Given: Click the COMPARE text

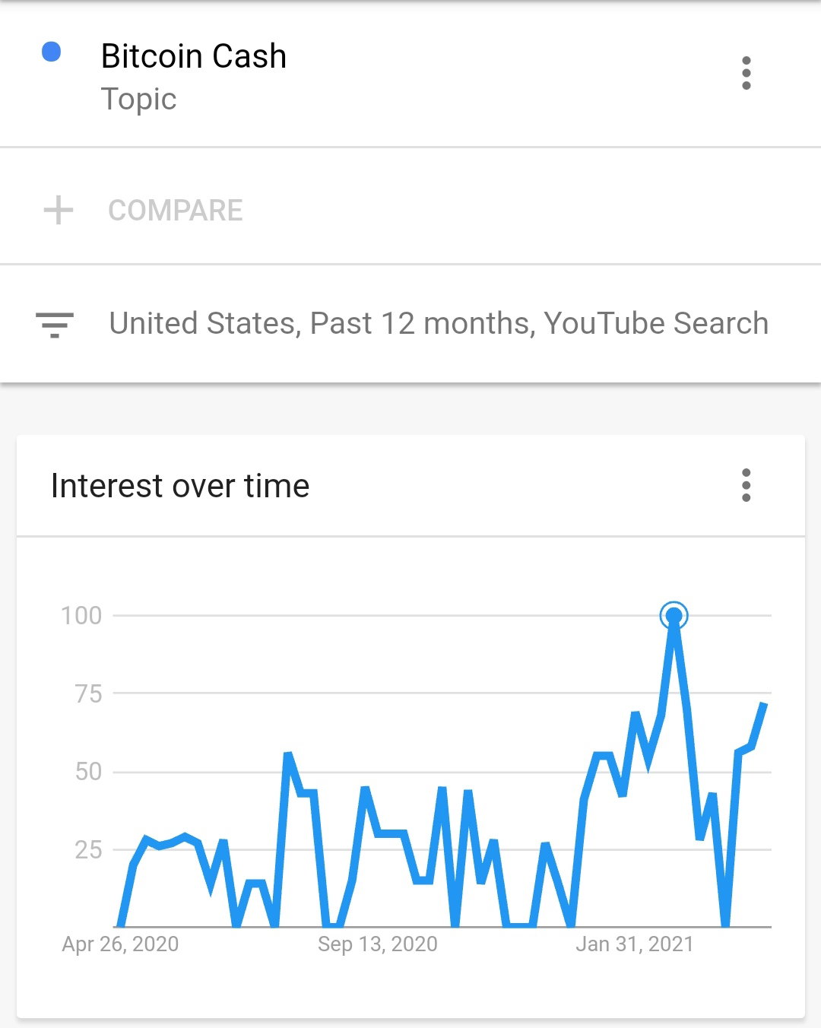Looking at the screenshot, I should pyautogui.click(x=176, y=211).
